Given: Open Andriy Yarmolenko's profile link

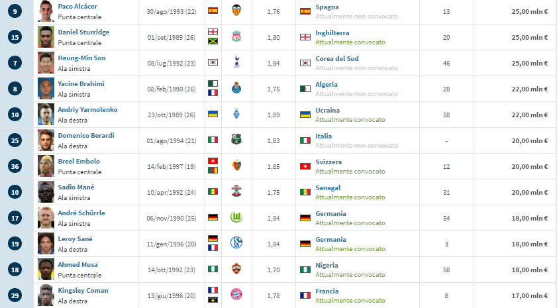Looking at the screenshot, I should pos(87,110).
